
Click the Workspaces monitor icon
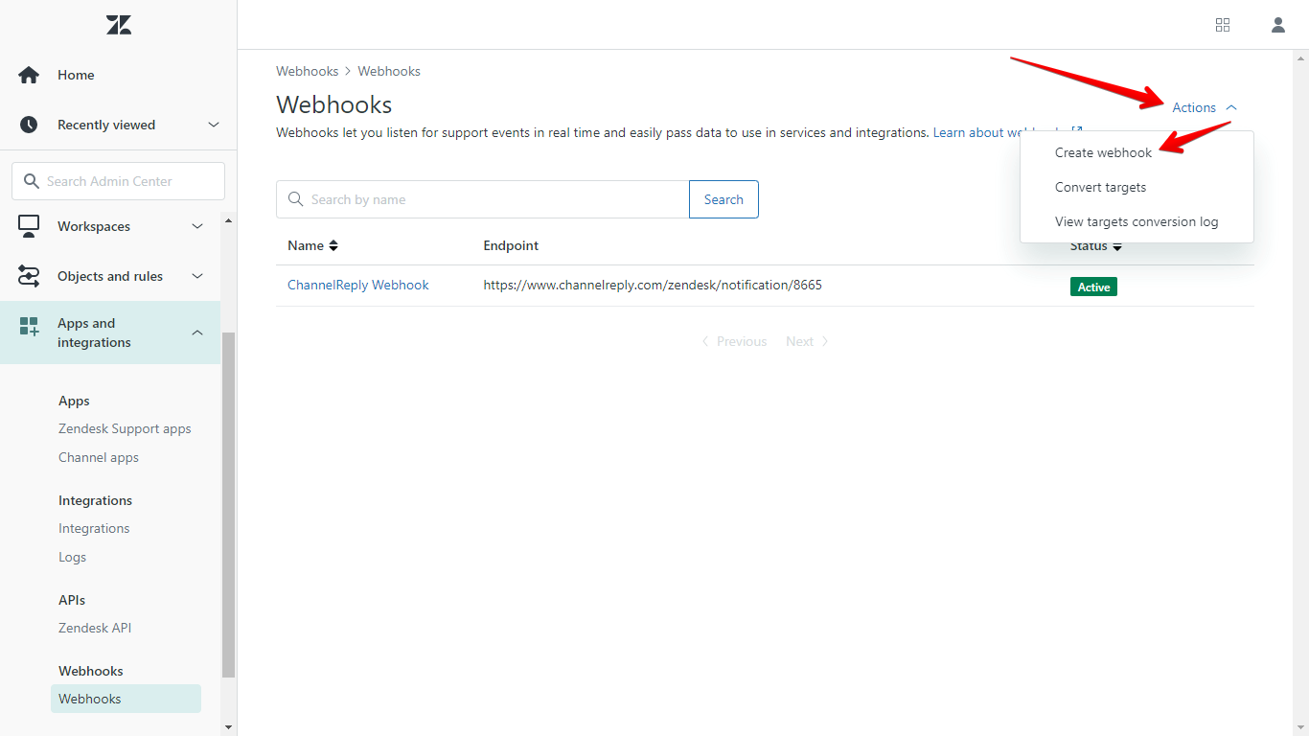click(29, 226)
